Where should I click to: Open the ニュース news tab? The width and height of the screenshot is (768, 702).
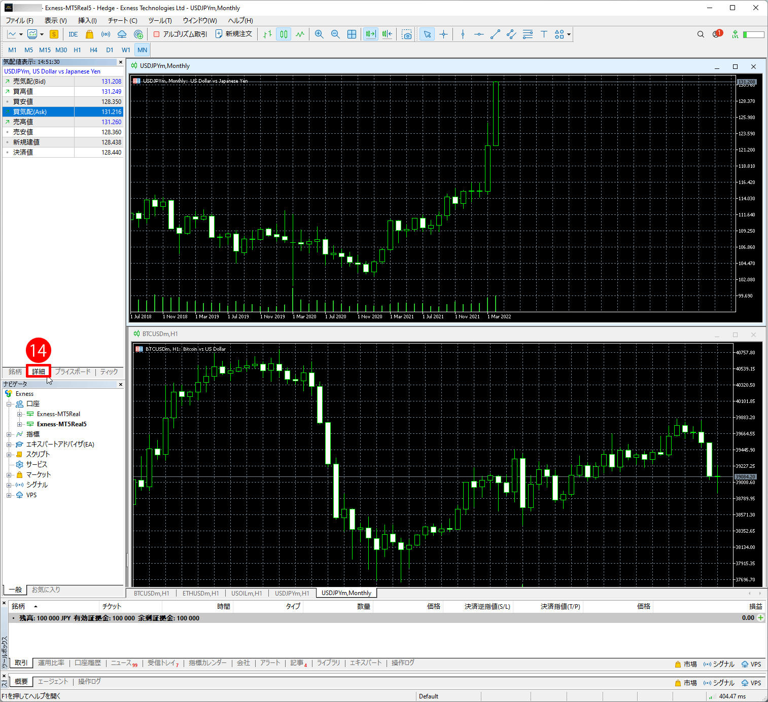click(x=124, y=663)
